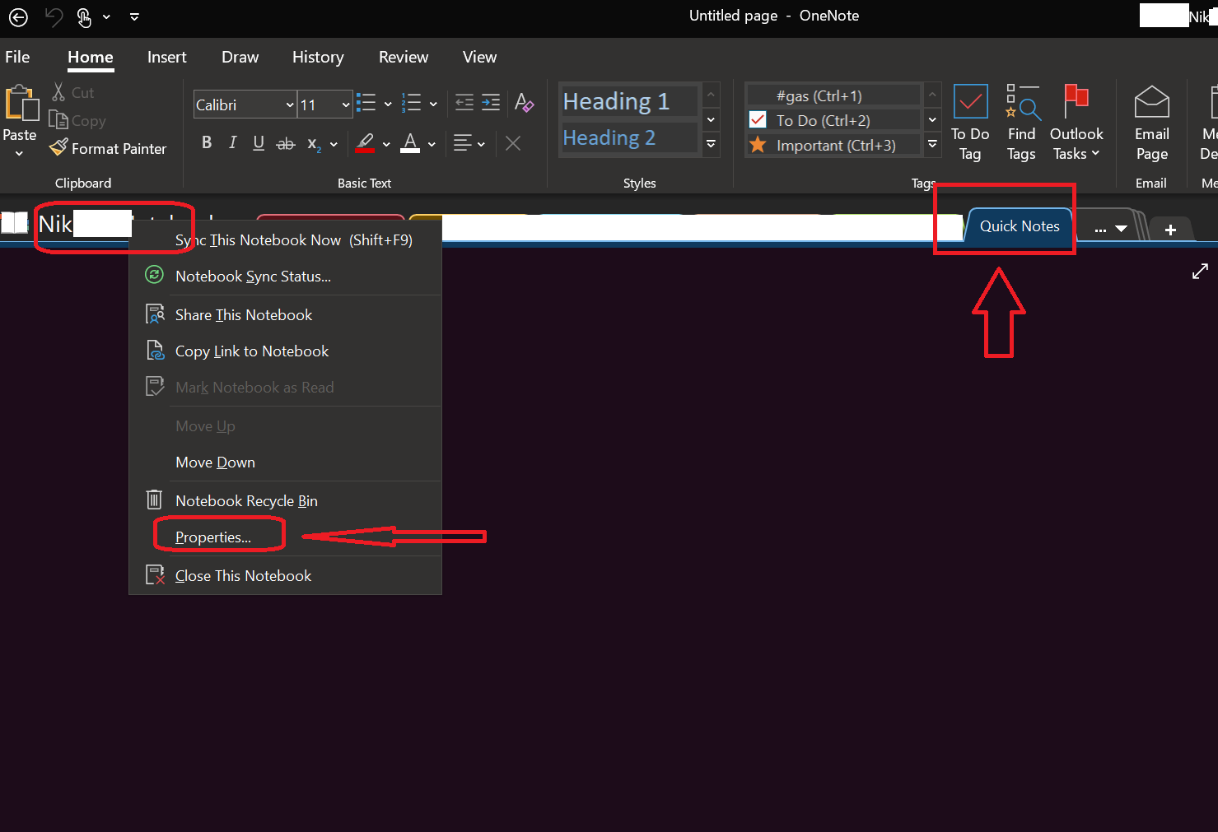This screenshot has width=1218, height=832.
Task: Apply the Important (Ctrl+3) tag
Action: 833,145
